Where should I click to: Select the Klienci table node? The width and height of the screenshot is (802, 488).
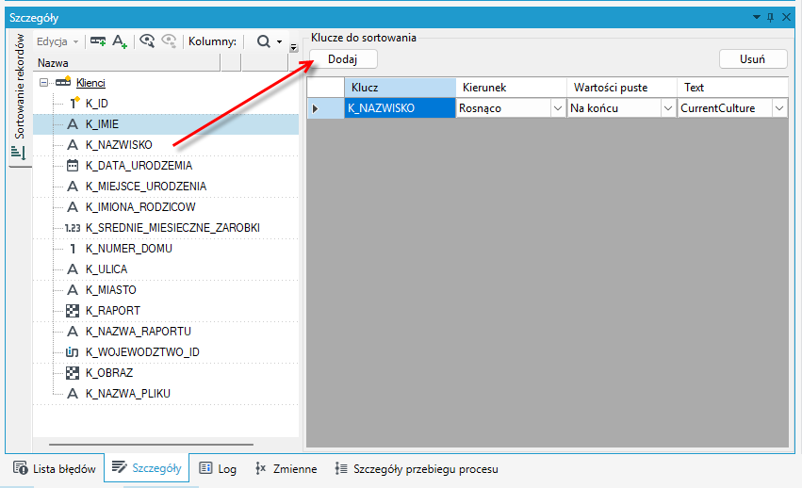tap(90, 82)
